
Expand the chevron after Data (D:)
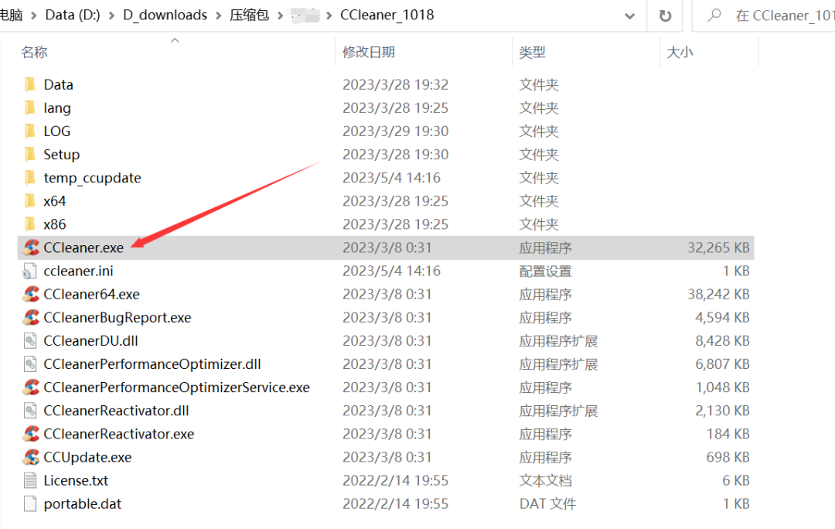pos(112,15)
